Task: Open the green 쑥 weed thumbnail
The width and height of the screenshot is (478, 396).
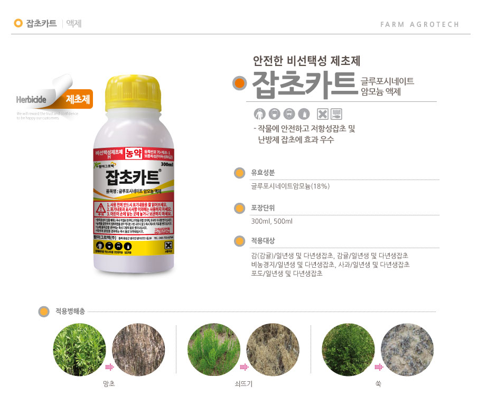Action: pyautogui.click(x=348, y=350)
